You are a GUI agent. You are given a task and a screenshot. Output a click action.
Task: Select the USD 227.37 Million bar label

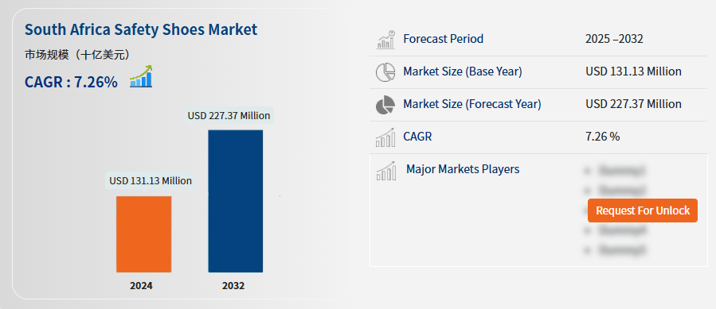coord(229,116)
